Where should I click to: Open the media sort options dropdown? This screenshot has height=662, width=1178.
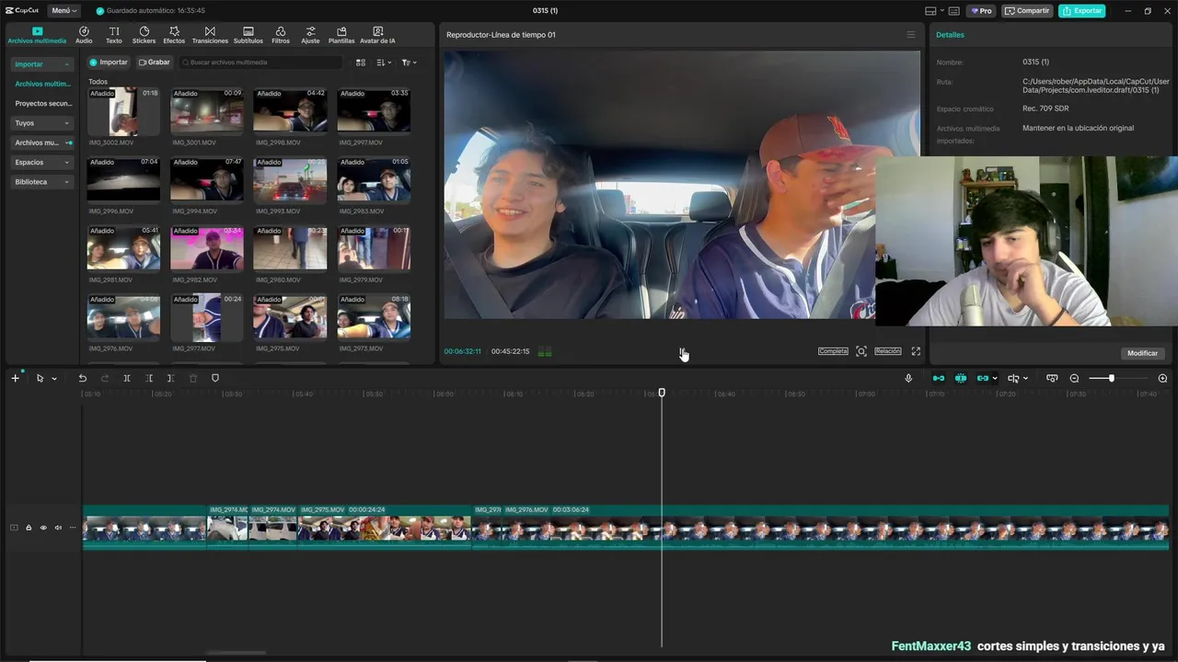pos(384,63)
